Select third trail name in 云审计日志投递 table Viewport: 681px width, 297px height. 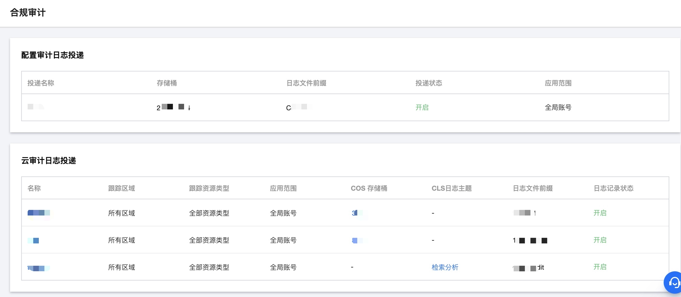[39, 268]
